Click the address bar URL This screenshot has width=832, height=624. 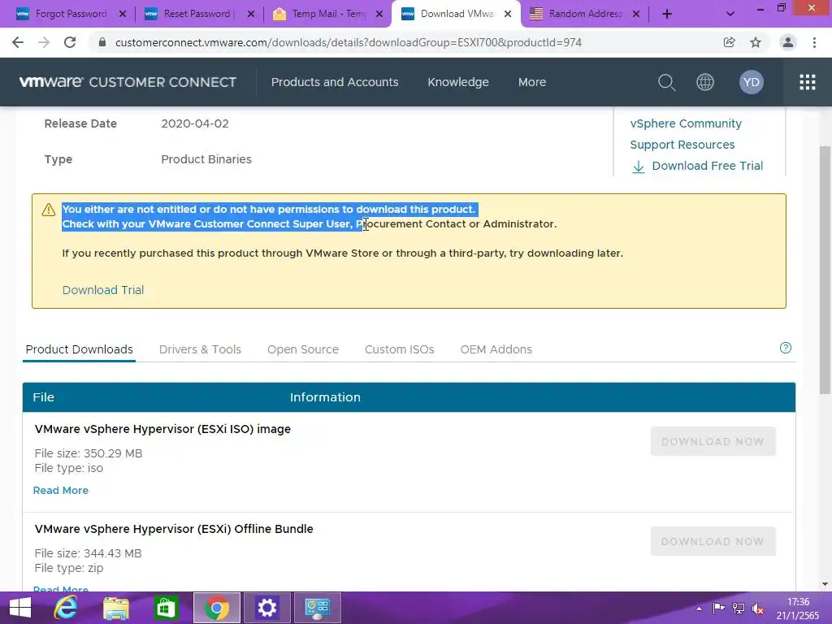tap(348, 42)
